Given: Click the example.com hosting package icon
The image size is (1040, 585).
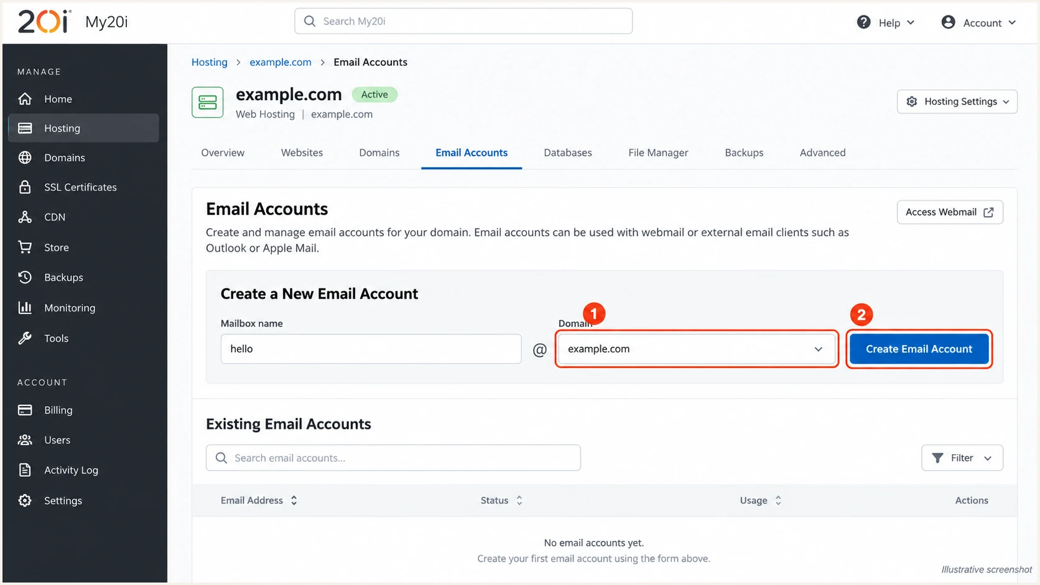Looking at the screenshot, I should 207,103.
